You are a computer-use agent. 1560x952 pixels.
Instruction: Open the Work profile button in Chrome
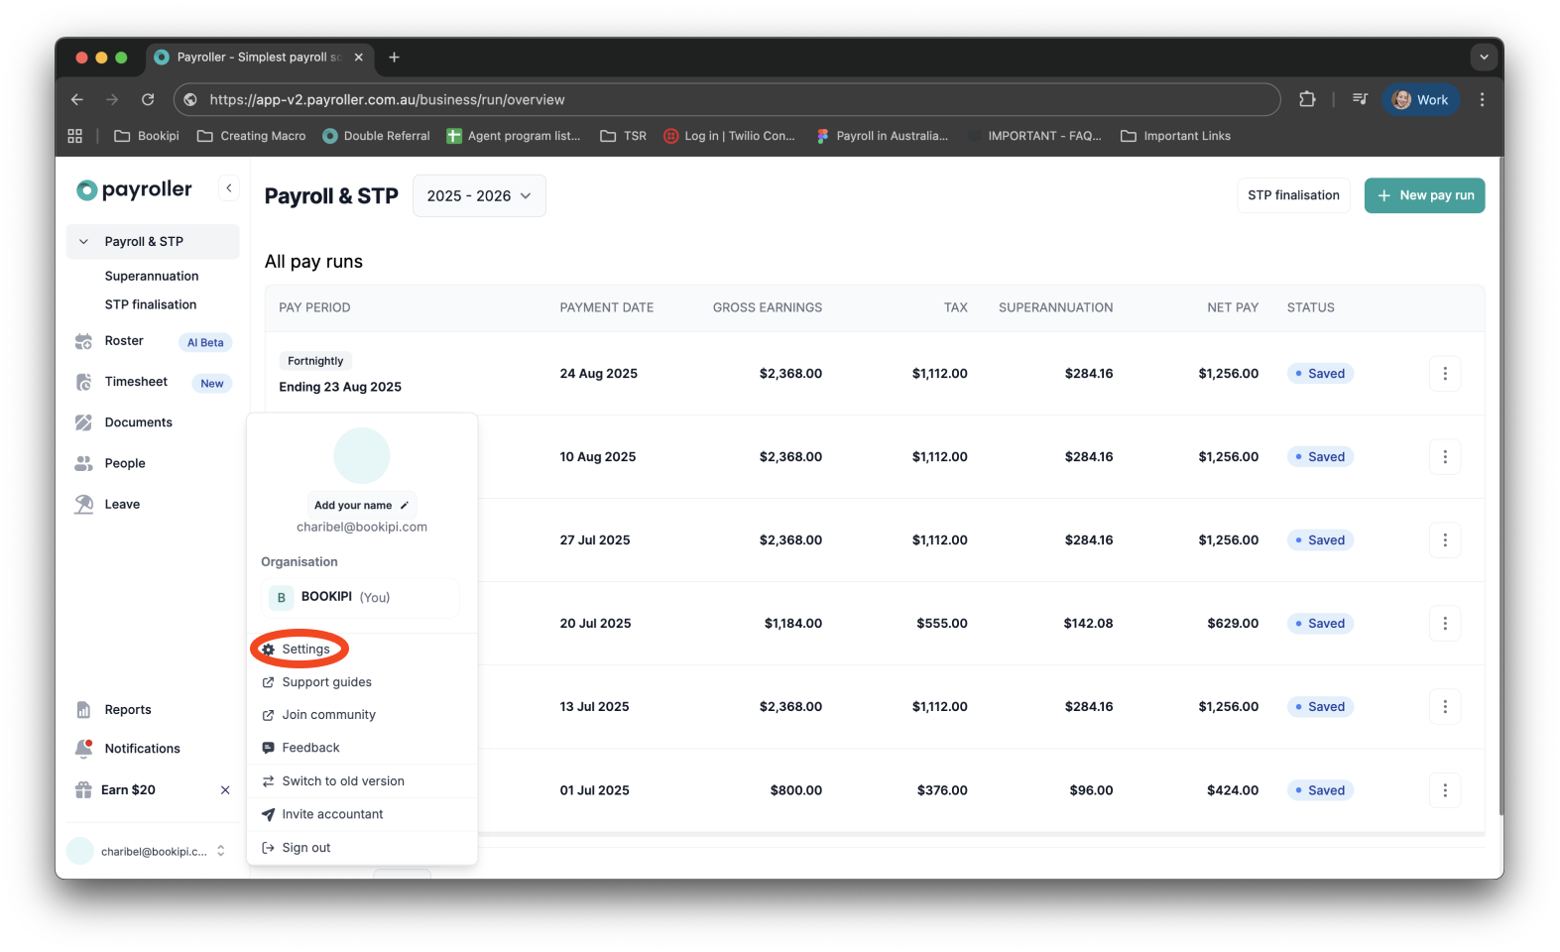point(1420,99)
